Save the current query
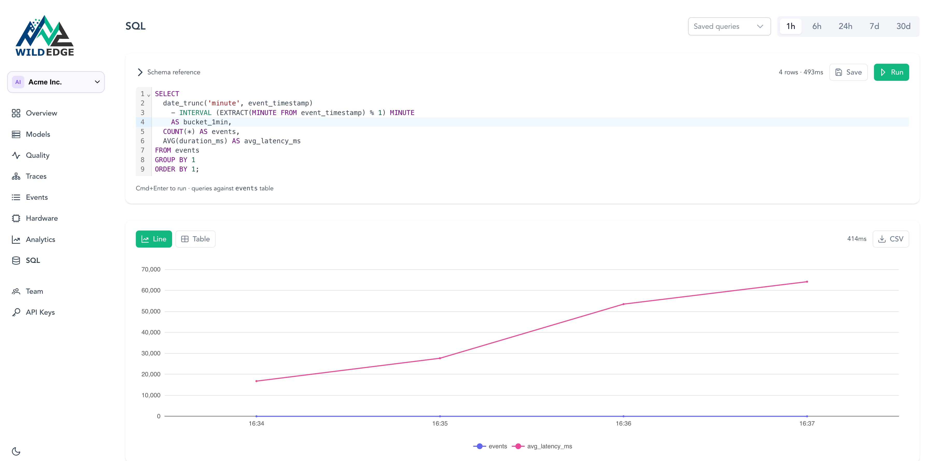 point(849,72)
